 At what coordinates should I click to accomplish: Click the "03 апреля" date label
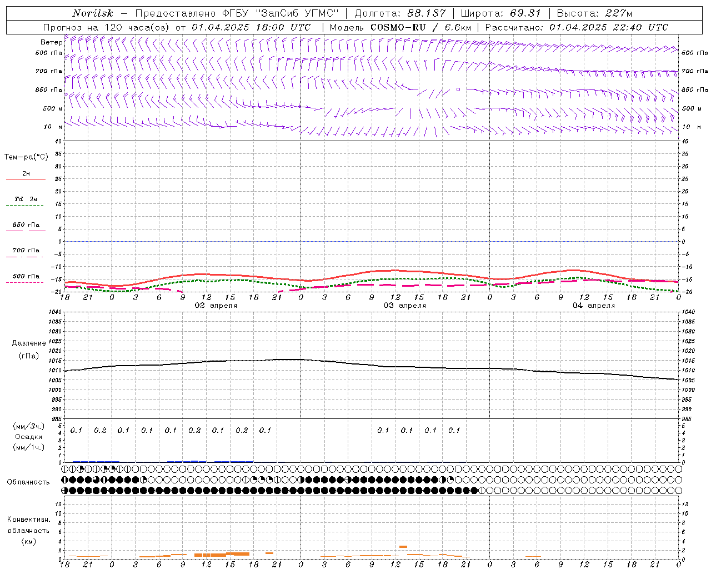(x=405, y=306)
